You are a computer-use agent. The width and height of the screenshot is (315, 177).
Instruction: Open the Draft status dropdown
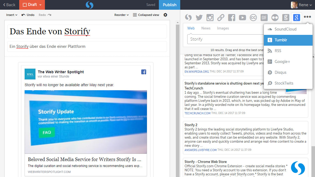[x=32, y=5]
